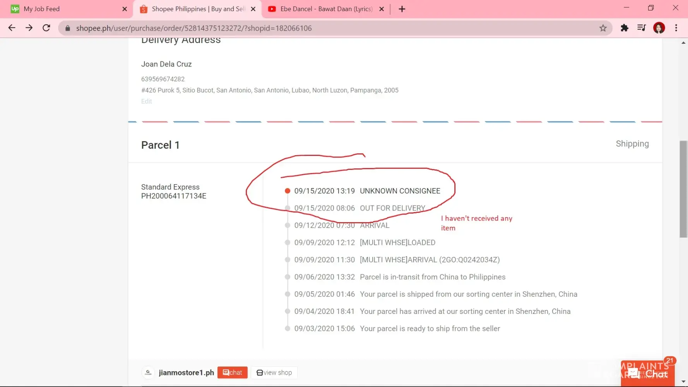Close the Shopee Philippines tab
The width and height of the screenshot is (688, 387).
tap(253, 9)
